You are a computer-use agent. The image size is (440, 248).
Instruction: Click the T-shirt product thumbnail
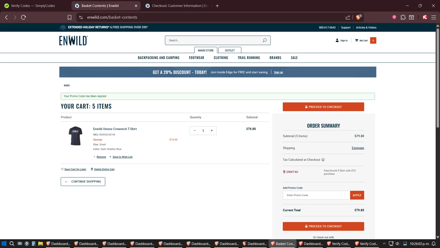pyautogui.click(x=75, y=136)
